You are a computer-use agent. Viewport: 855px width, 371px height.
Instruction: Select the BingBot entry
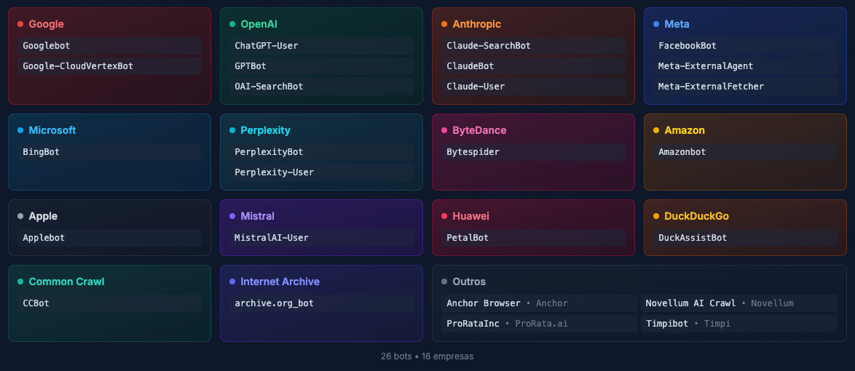[109, 152]
